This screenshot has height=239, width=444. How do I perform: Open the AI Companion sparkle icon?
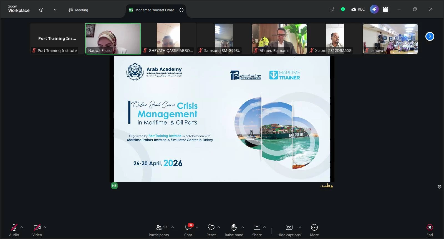point(374,9)
